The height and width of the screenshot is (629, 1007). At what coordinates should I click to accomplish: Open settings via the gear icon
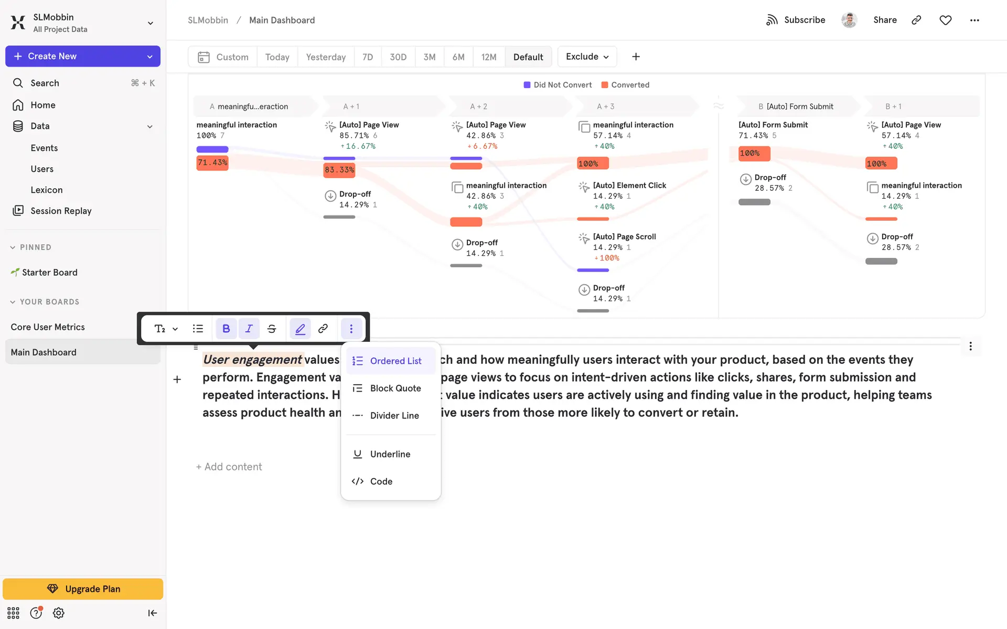click(x=59, y=613)
